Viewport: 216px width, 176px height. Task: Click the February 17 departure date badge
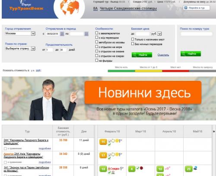tap(103, 155)
